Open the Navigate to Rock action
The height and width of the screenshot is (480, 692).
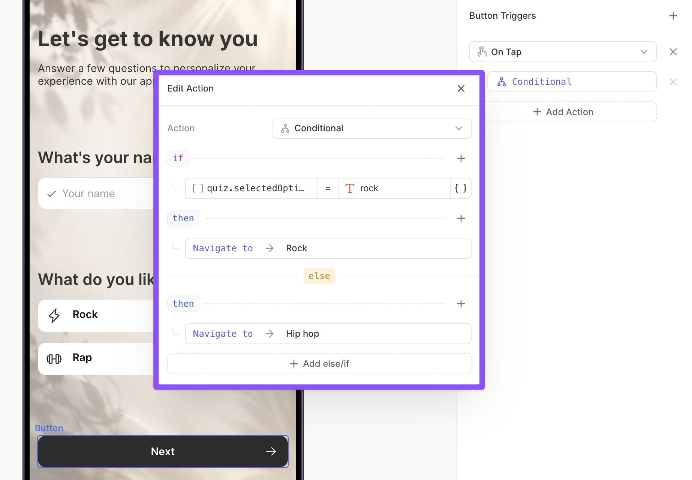328,248
